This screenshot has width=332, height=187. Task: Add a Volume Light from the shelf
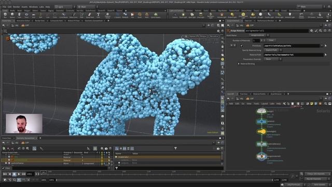(x=222, y=15)
